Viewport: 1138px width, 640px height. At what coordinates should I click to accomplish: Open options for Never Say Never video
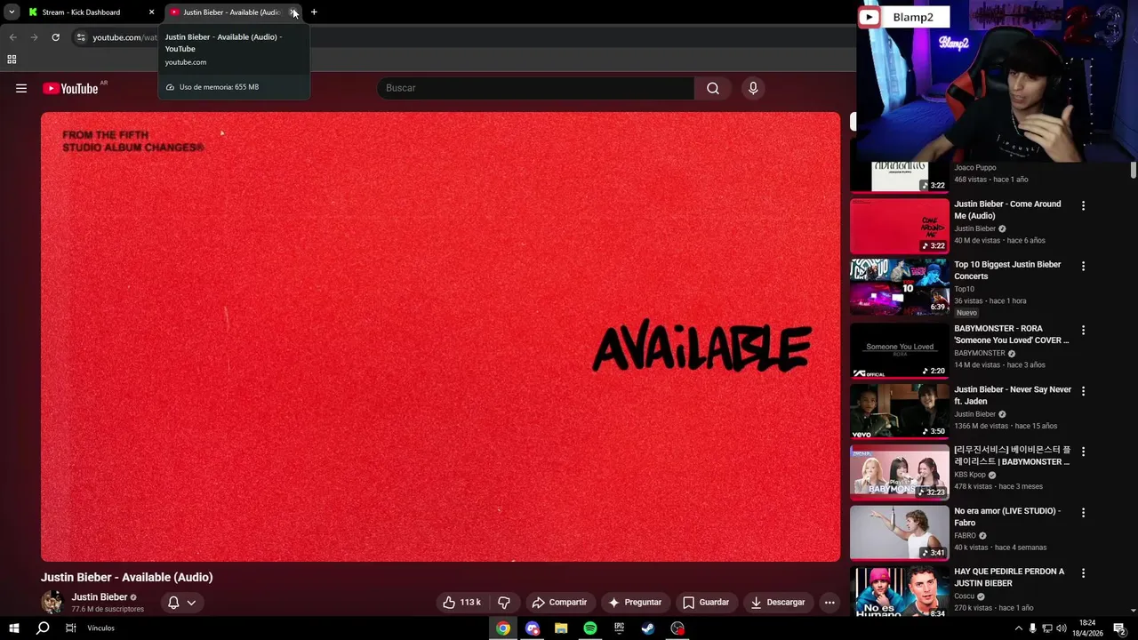pyautogui.click(x=1083, y=391)
